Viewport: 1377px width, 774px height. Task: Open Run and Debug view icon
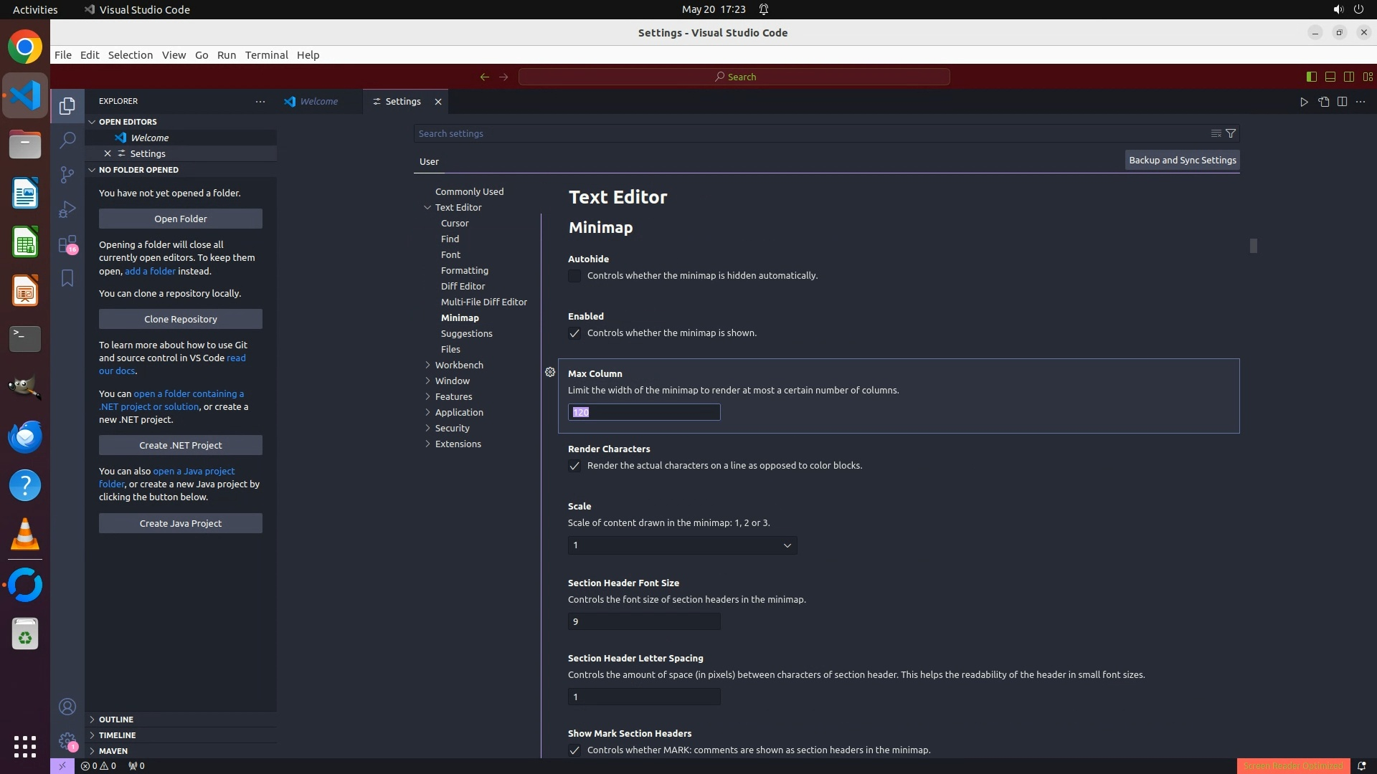(67, 209)
